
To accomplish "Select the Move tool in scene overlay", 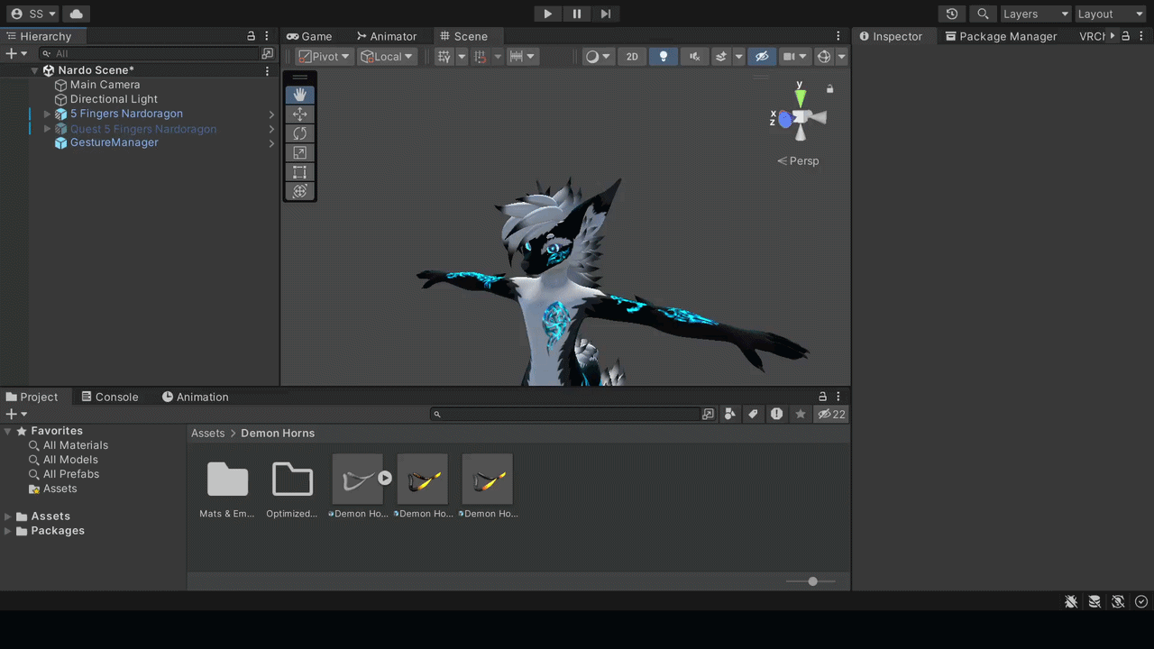I will pyautogui.click(x=300, y=114).
